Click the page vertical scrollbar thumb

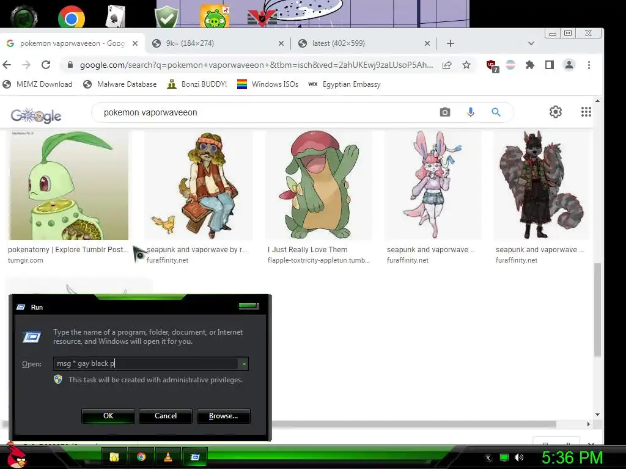coord(597,310)
